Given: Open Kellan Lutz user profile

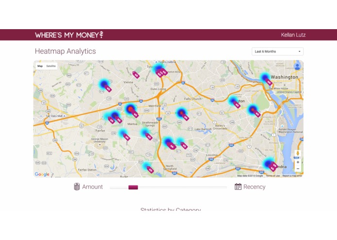Looking at the screenshot, I should [x=293, y=35].
